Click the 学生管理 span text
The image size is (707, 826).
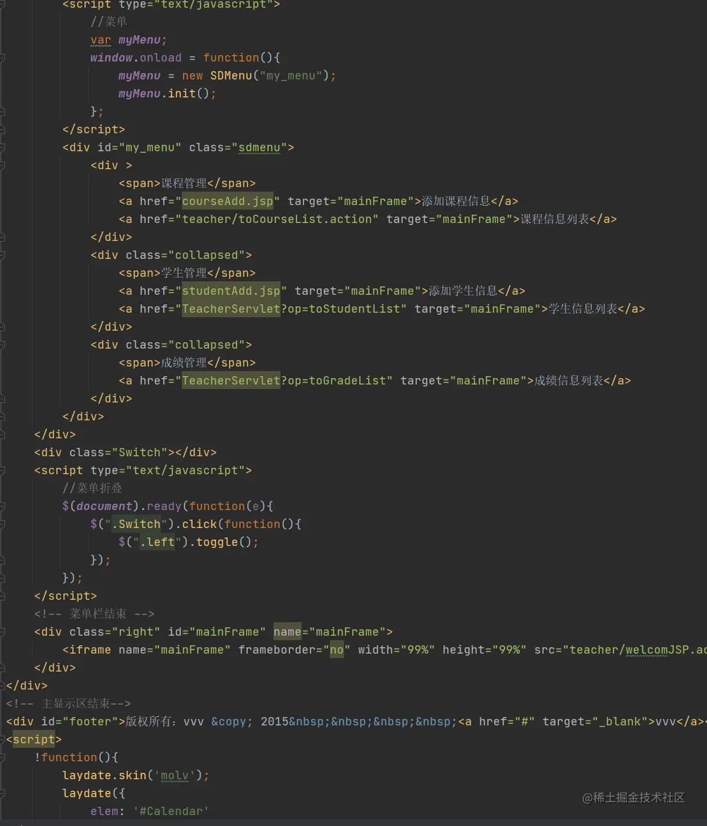(x=184, y=273)
